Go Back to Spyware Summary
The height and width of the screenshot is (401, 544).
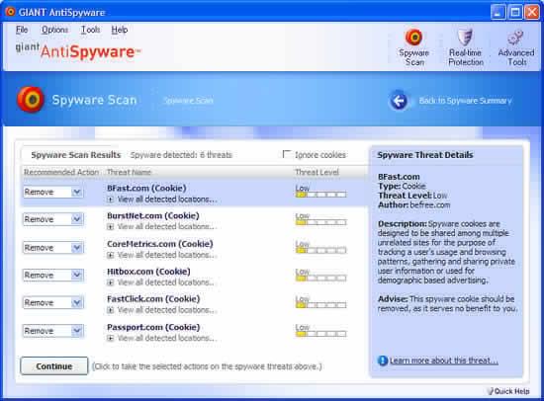(465, 101)
